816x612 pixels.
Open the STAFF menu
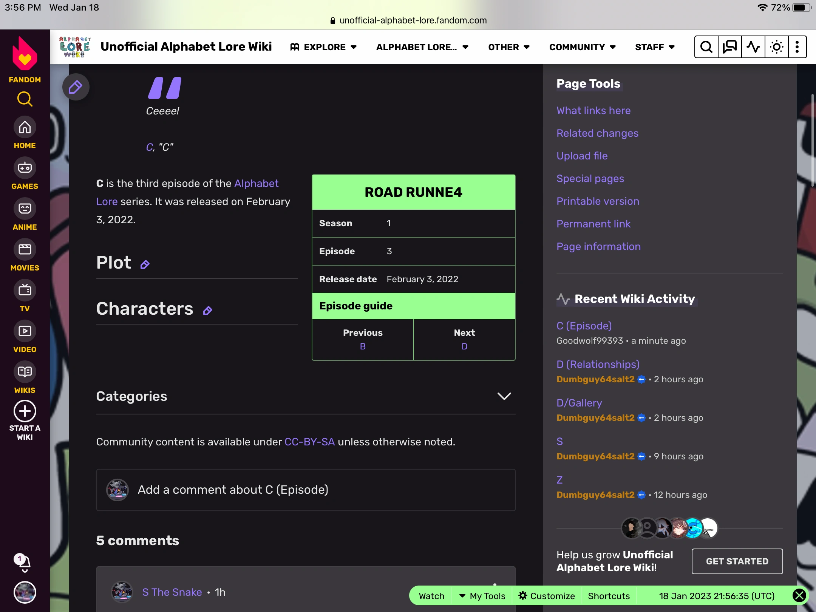click(x=655, y=47)
